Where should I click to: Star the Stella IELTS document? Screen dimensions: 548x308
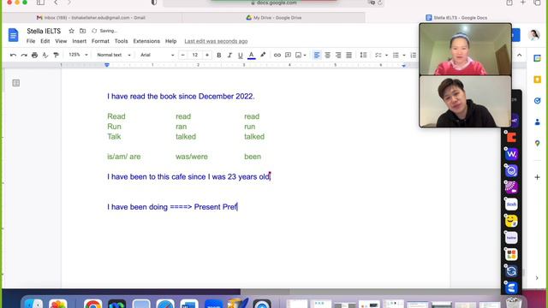[x=71, y=31]
